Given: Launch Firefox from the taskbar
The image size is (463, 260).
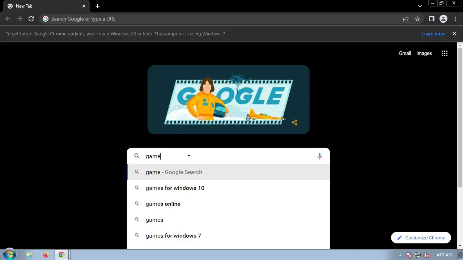Looking at the screenshot, I should (x=46, y=255).
